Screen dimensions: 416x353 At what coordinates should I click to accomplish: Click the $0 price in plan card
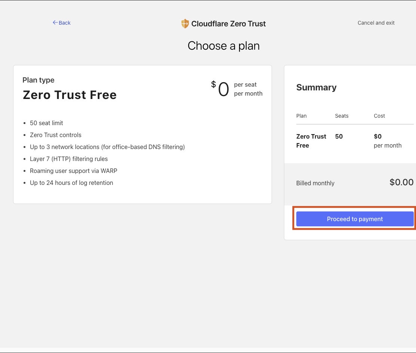(x=220, y=89)
